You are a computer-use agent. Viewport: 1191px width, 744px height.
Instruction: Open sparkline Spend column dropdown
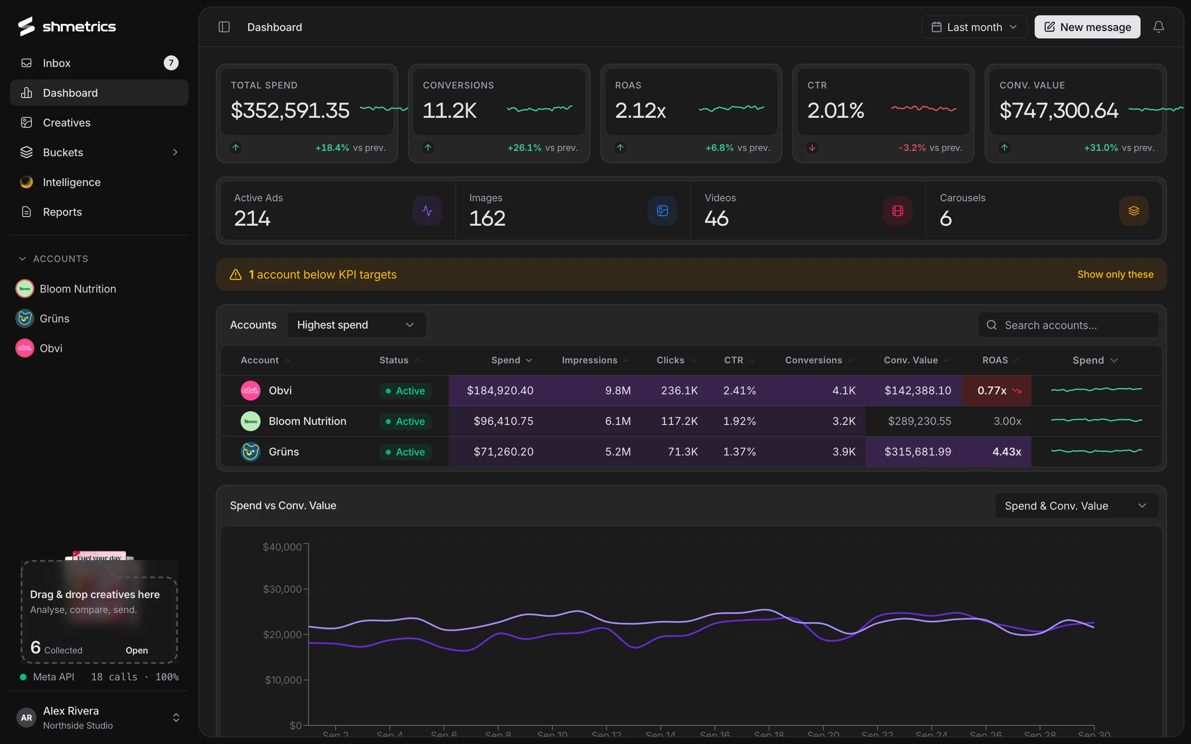(x=1095, y=361)
